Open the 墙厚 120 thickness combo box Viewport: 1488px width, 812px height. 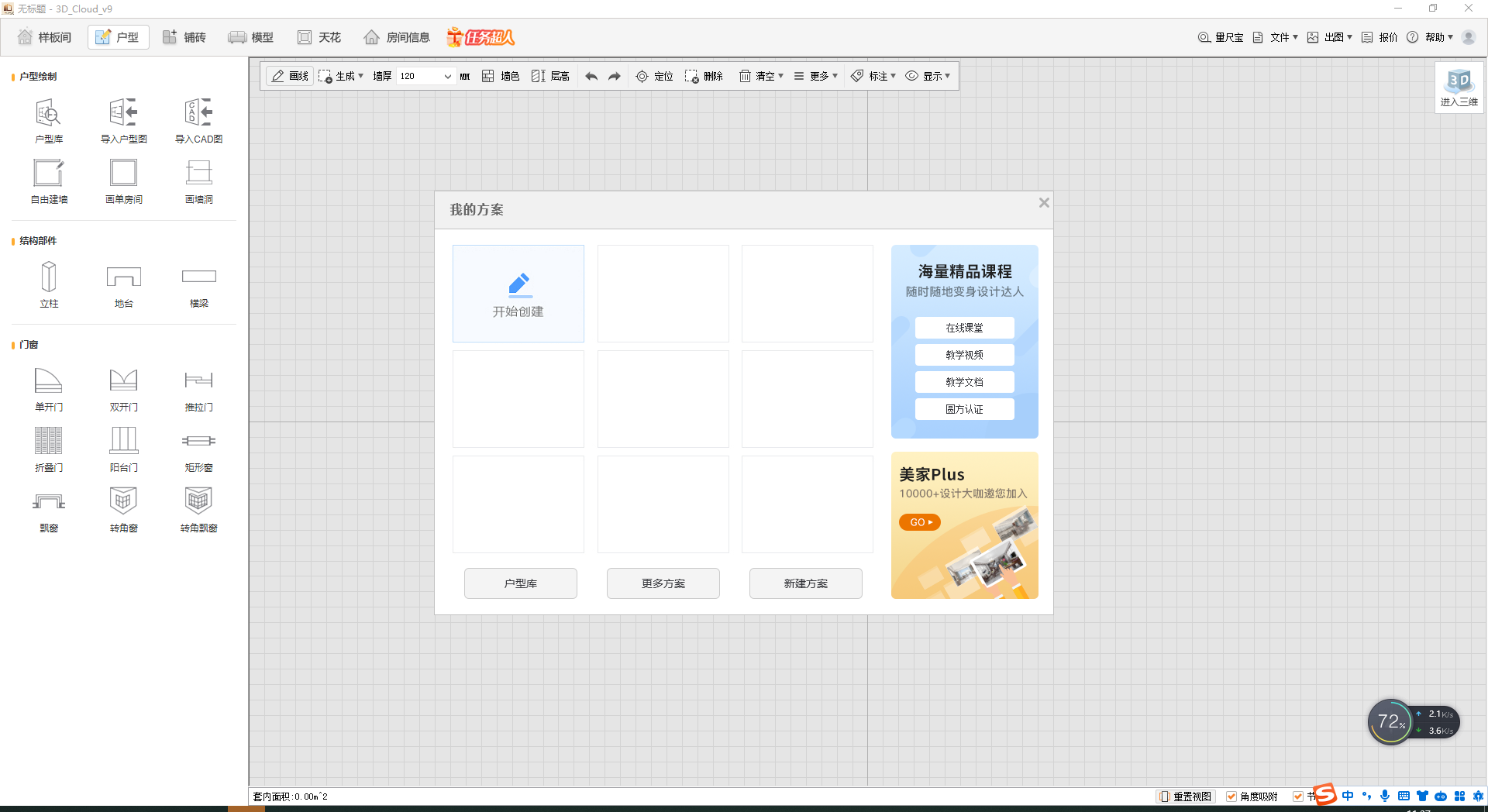pos(425,76)
